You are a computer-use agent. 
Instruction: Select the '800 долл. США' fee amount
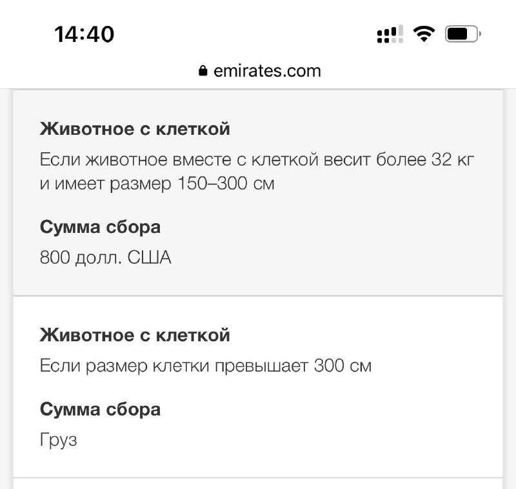point(105,258)
